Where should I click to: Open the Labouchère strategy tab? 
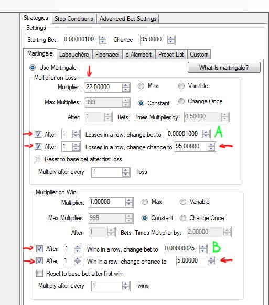pos(74,55)
